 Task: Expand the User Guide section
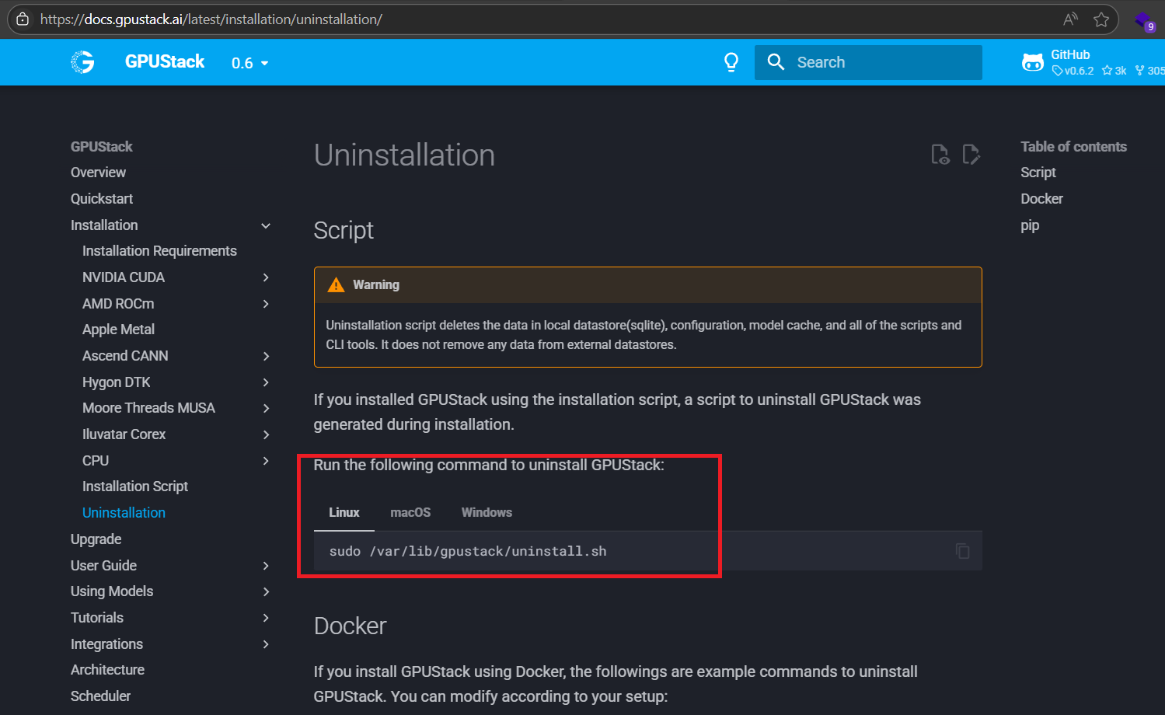click(266, 566)
